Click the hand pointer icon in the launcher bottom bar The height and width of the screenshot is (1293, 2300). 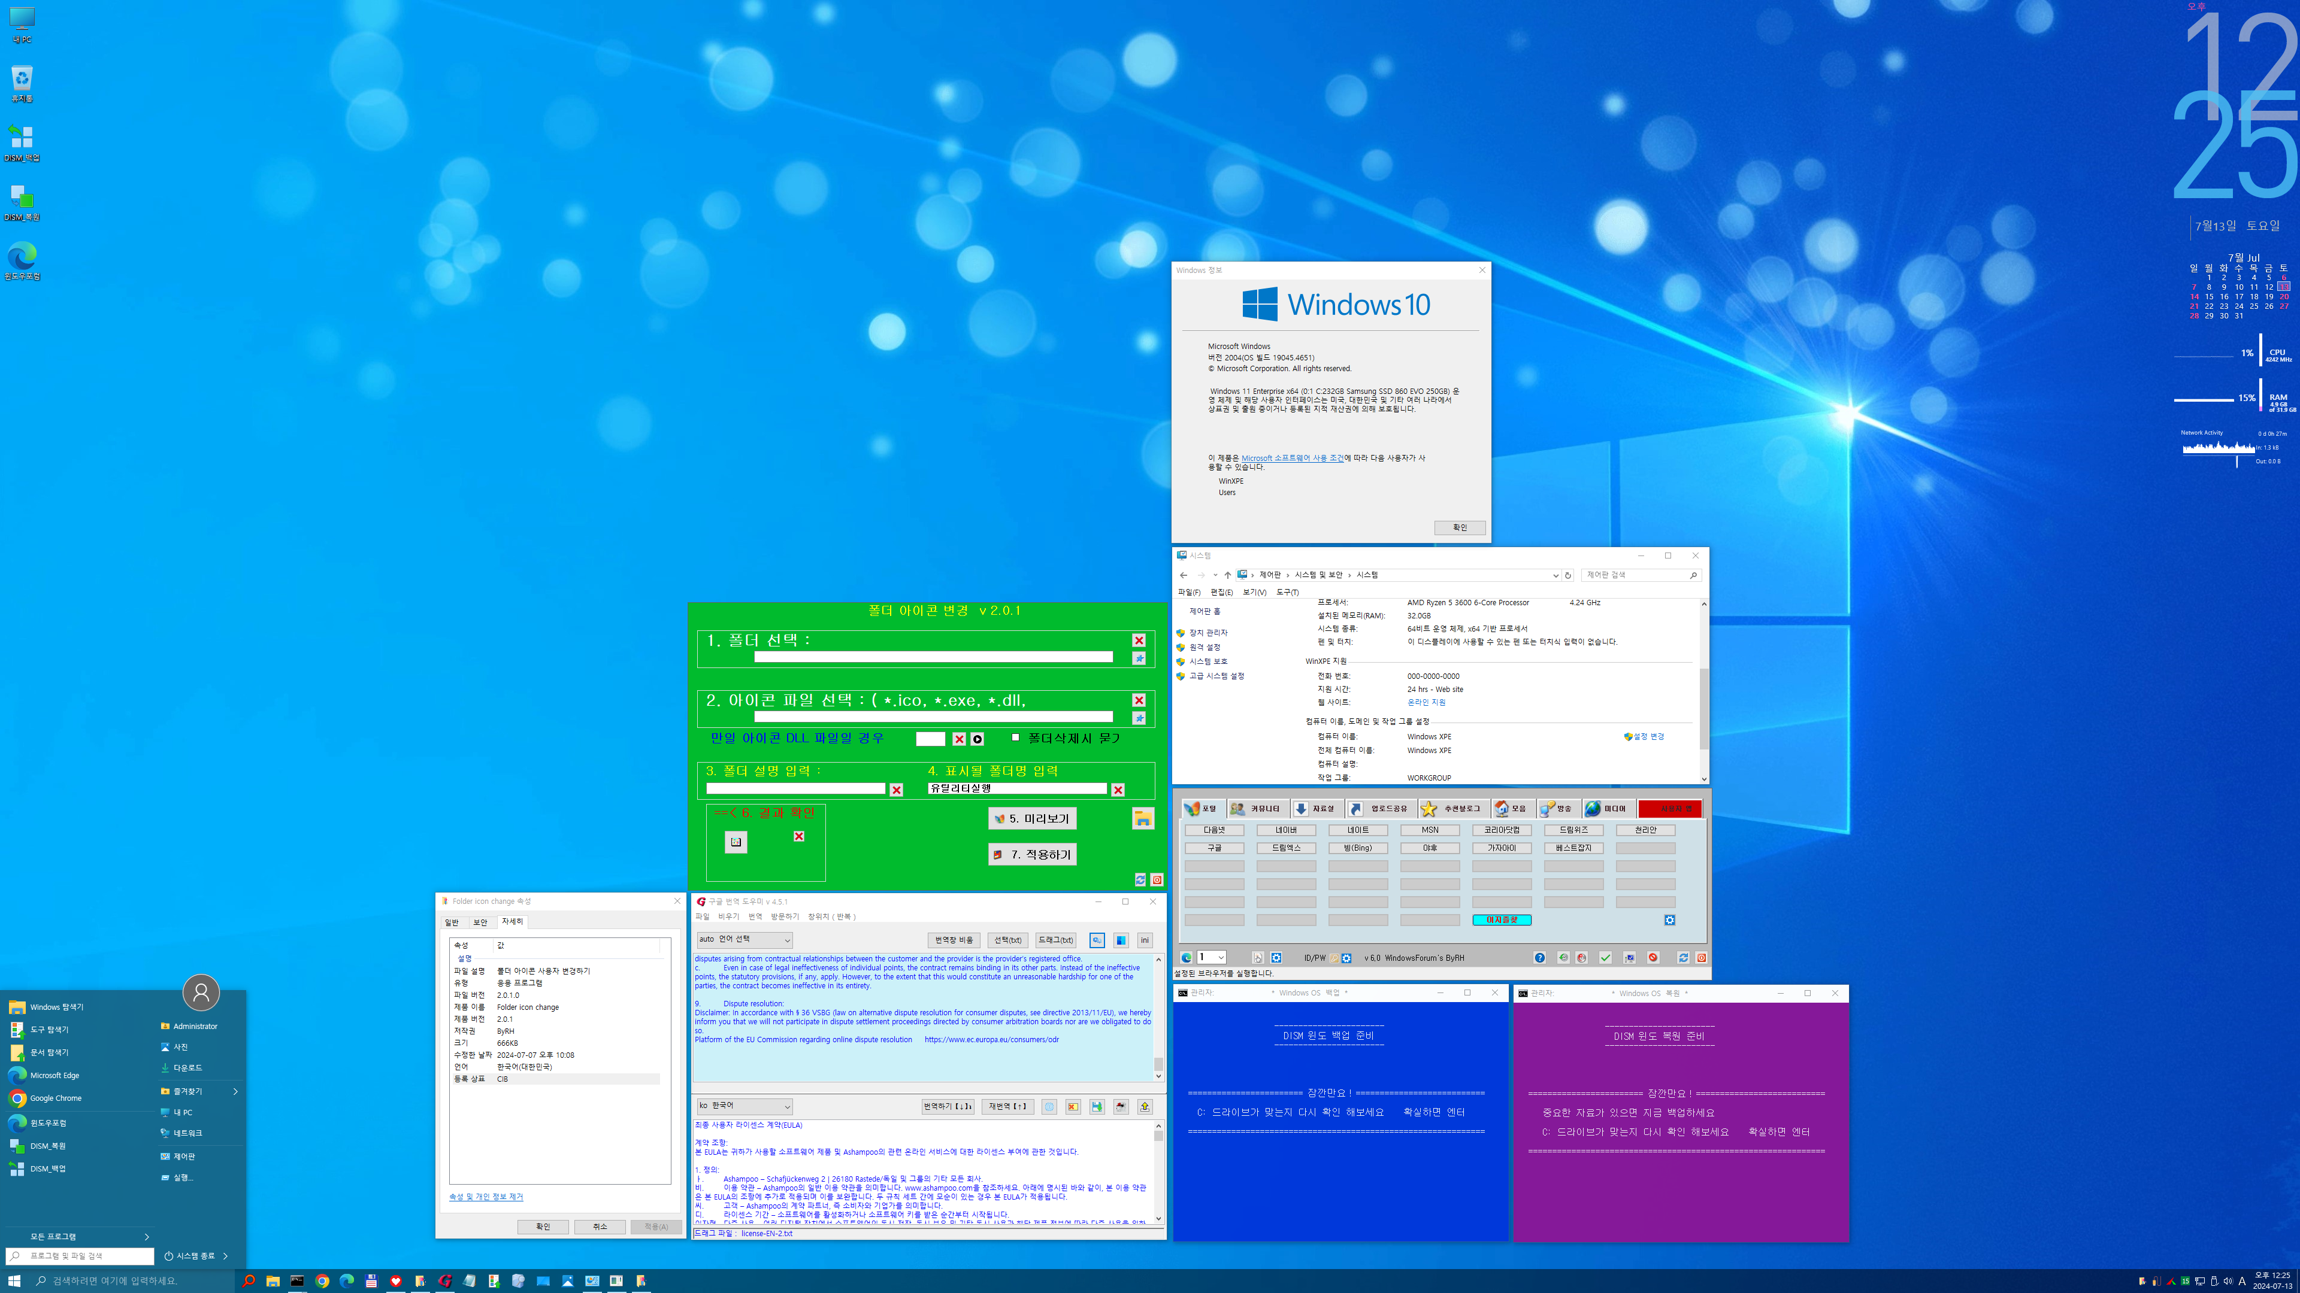[1257, 958]
